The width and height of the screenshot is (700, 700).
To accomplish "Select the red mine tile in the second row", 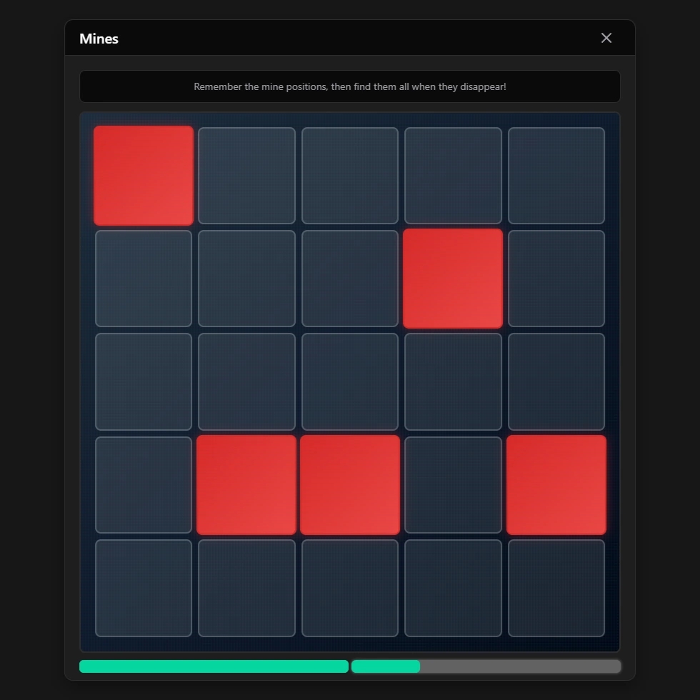I will point(453,279).
